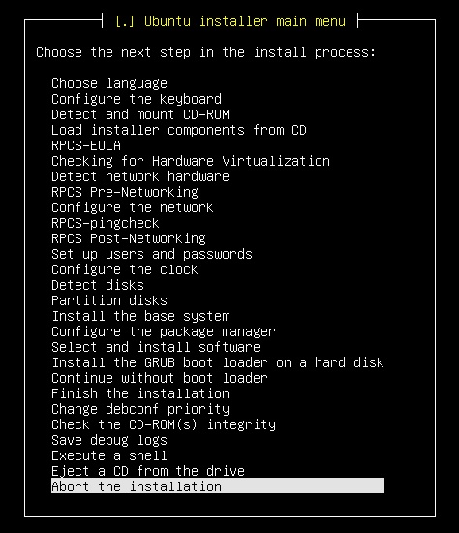This screenshot has width=459, height=533.
Task: Select Install the GRUB boot loader entry
Action: (218, 362)
